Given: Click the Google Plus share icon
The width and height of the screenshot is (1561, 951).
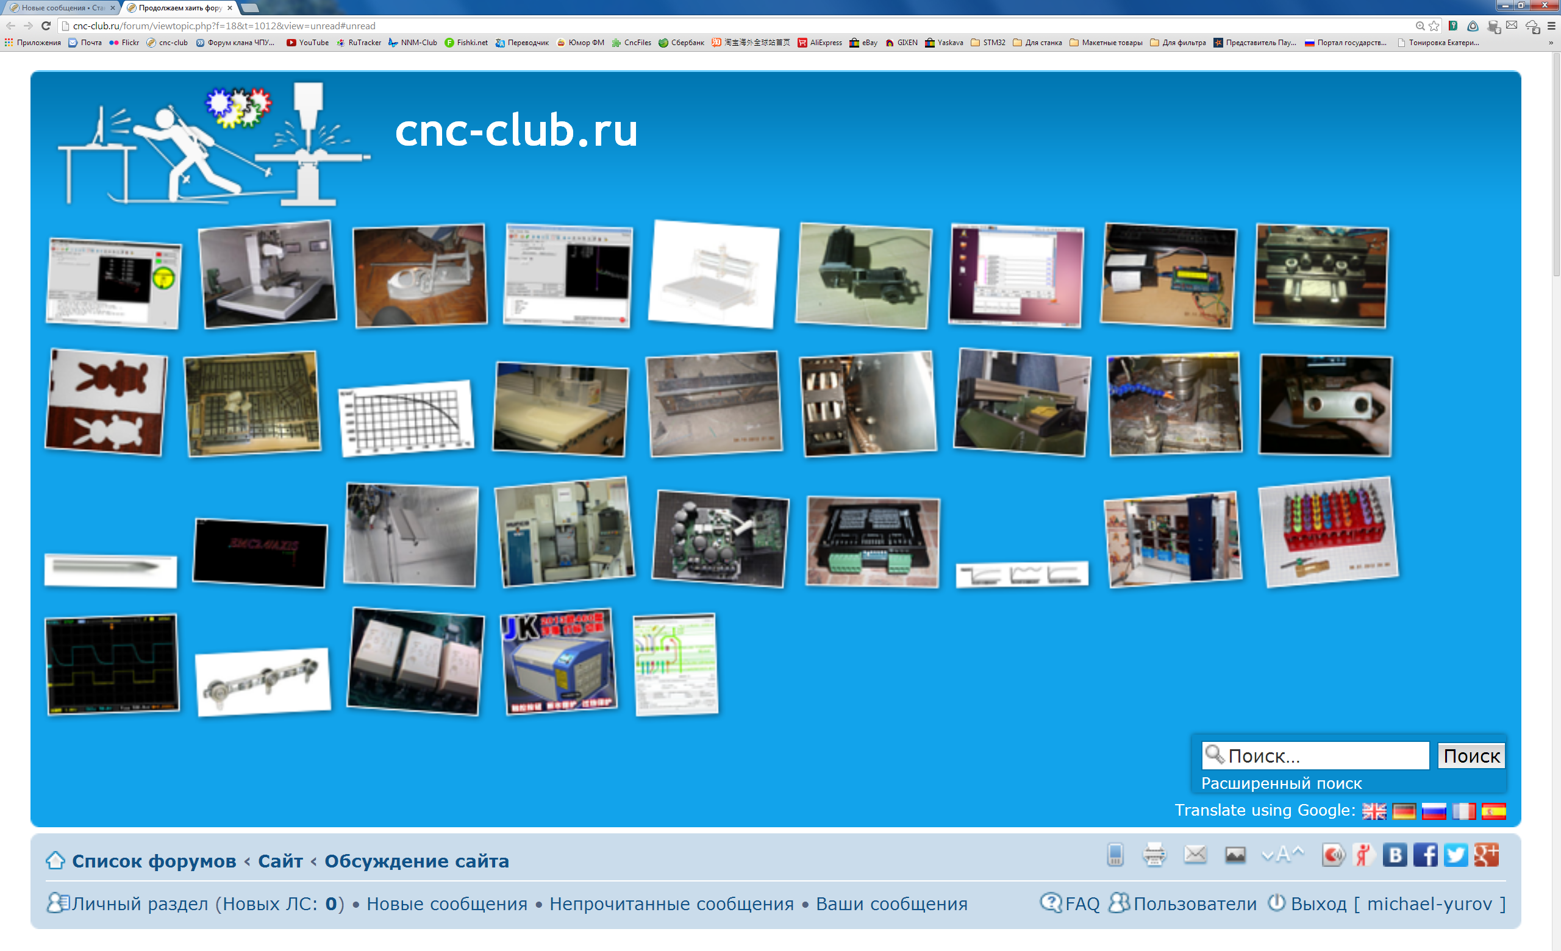Looking at the screenshot, I should [x=1485, y=855].
